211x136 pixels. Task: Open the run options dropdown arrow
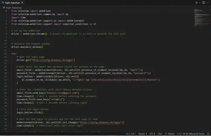tap(200, 2)
